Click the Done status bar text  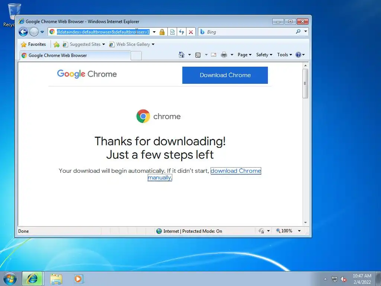click(x=23, y=231)
